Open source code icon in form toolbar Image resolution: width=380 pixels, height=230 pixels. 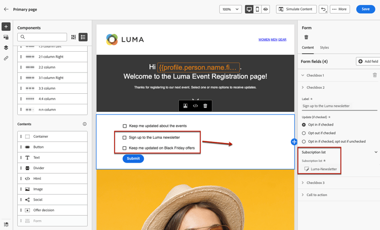pyautogui.click(x=196, y=106)
